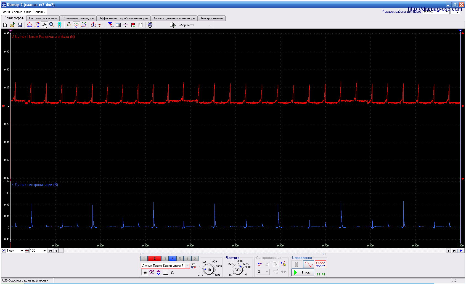This screenshot has height=284, width=466.
Task: Toggle channel 1 button
Action: point(144,259)
